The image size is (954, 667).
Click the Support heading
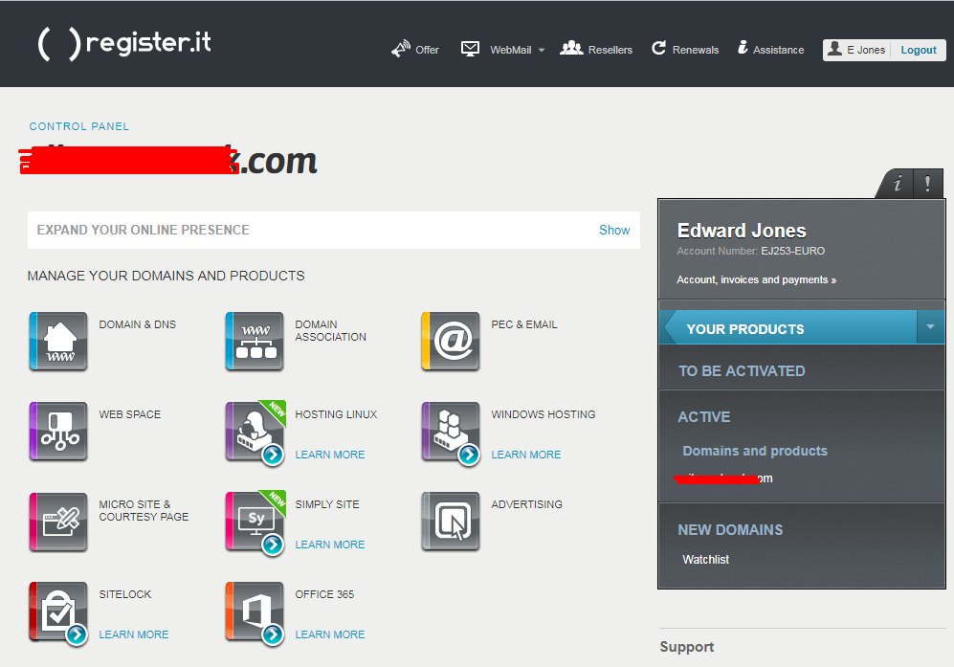pyautogui.click(x=687, y=647)
